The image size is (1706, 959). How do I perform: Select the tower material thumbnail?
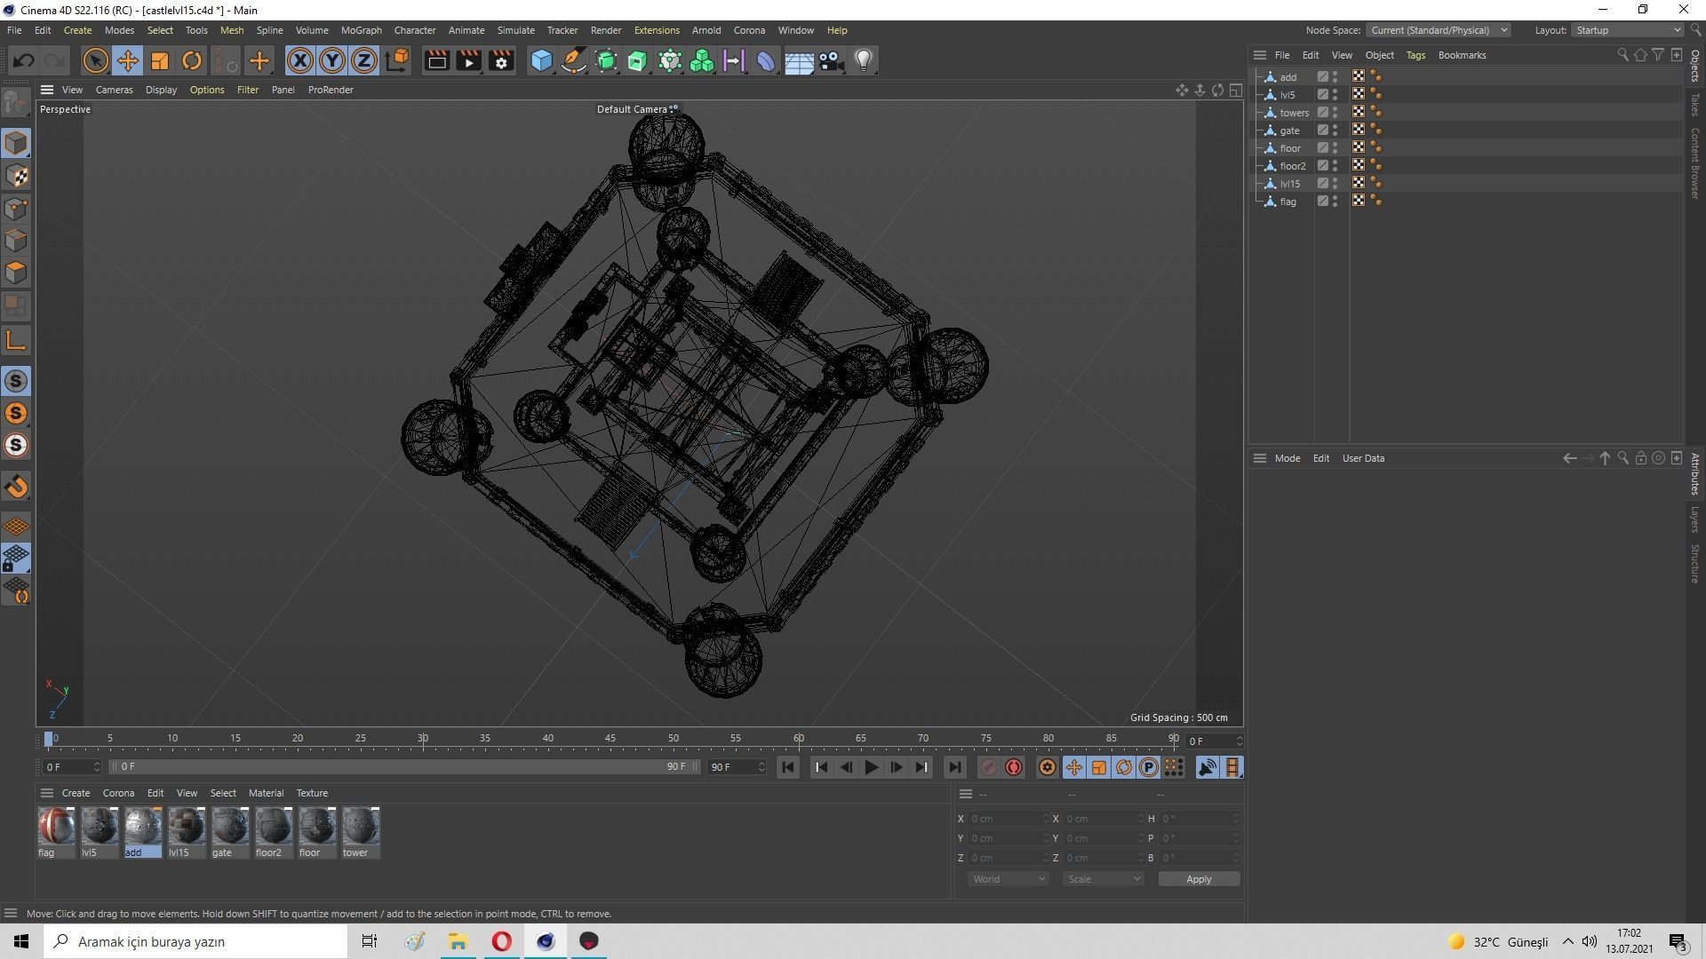tap(361, 826)
